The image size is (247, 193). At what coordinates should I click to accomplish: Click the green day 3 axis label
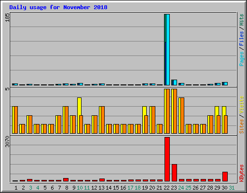[30, 188]
